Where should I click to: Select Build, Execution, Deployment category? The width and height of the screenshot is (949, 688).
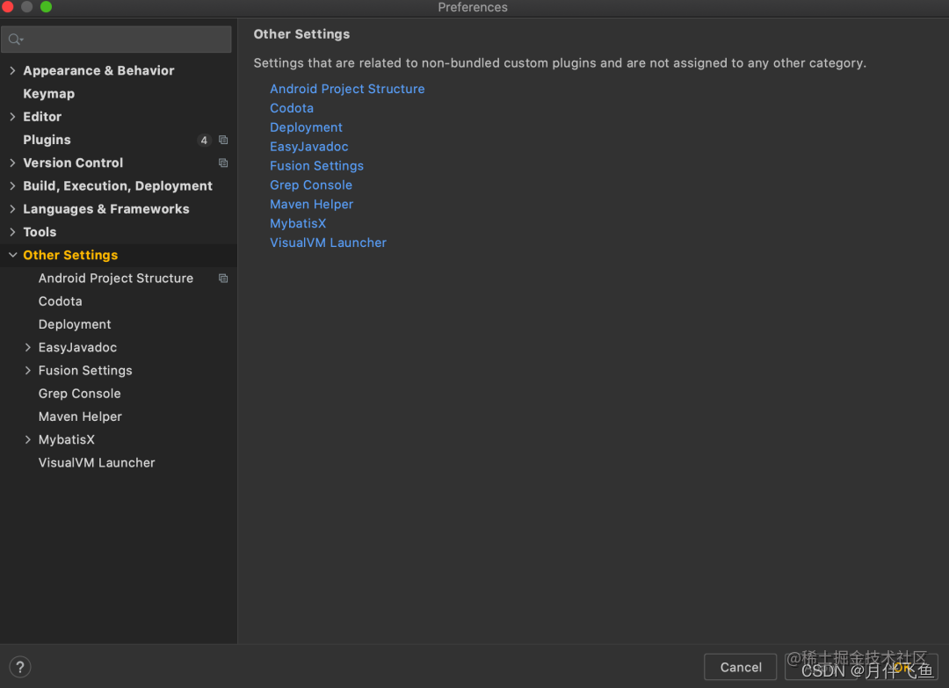[x=118, y=185]
